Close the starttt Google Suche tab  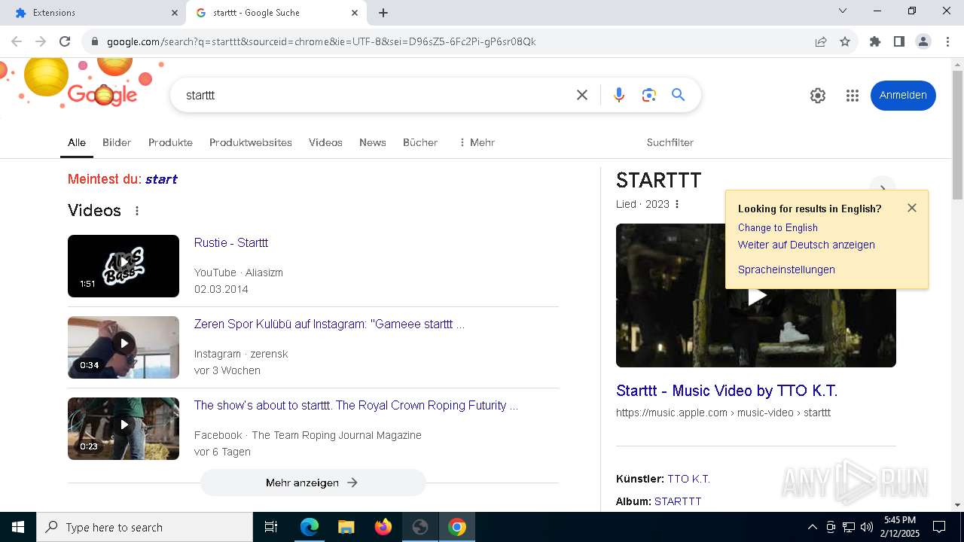(x=355, y=13)
